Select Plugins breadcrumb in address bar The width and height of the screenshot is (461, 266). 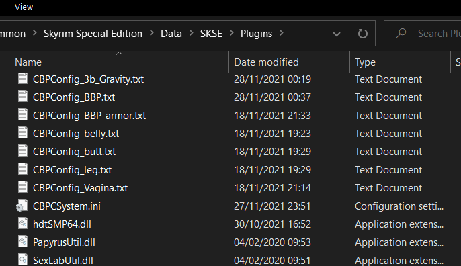[x=256, y=34]
